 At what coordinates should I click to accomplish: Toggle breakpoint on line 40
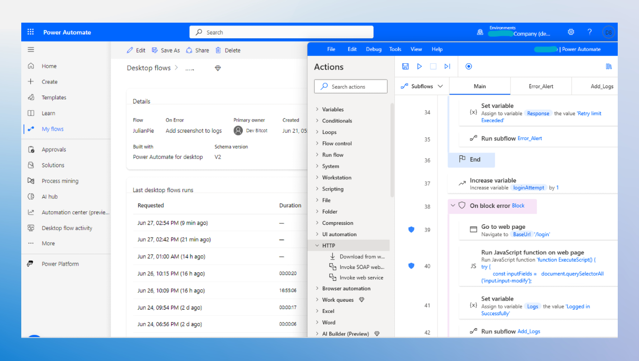click(411, 266)
